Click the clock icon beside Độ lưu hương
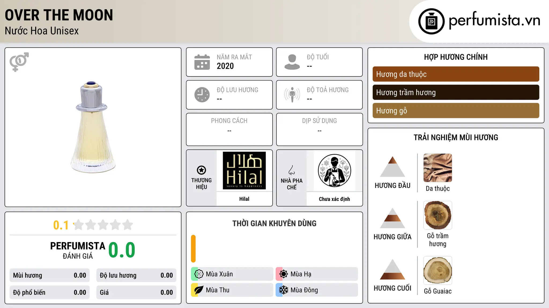549x308 pixels. 202,95
